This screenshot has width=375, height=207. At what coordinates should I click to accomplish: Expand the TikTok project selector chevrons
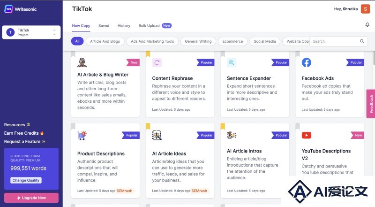(54, 32)
